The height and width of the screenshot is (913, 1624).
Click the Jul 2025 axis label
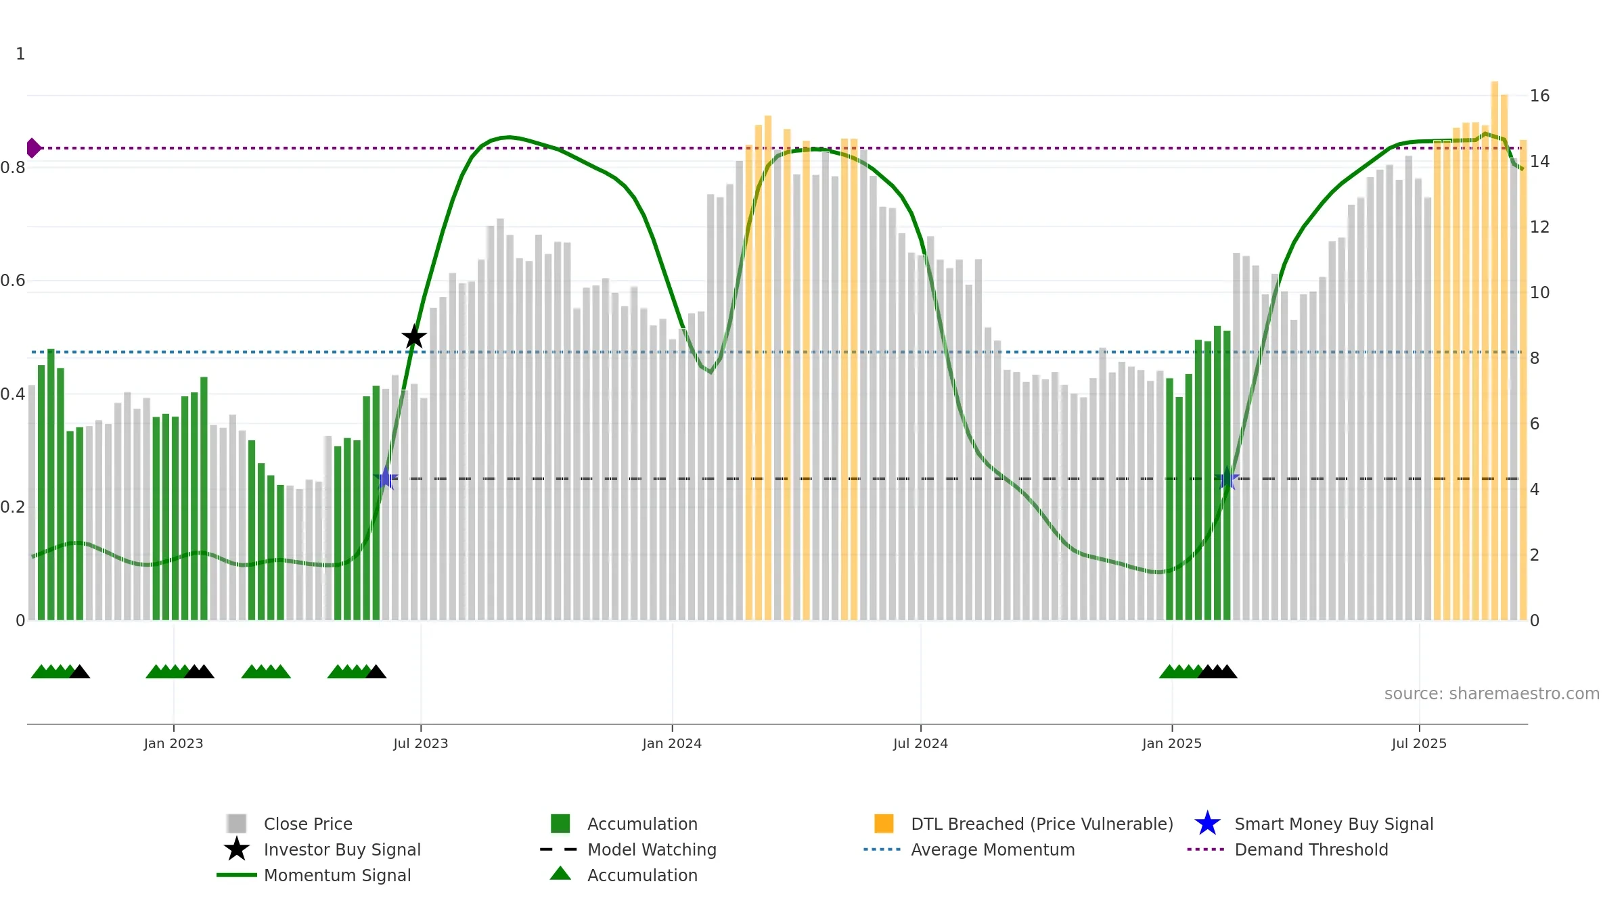tap(1419, 743)
